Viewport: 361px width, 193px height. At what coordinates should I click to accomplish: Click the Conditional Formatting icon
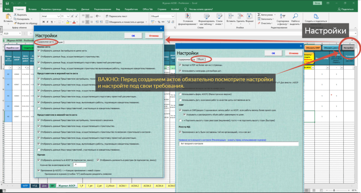click(188, 16)
